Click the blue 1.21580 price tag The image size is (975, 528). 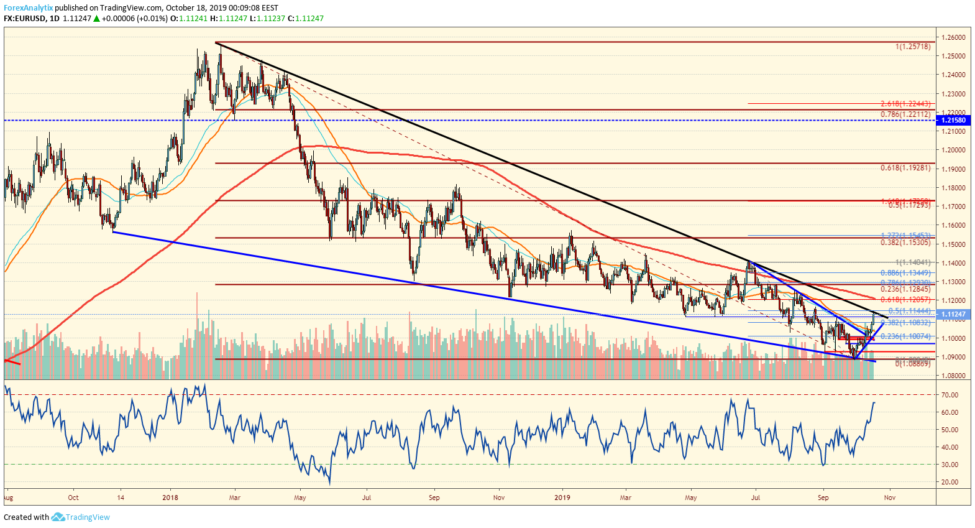(953, 120)
